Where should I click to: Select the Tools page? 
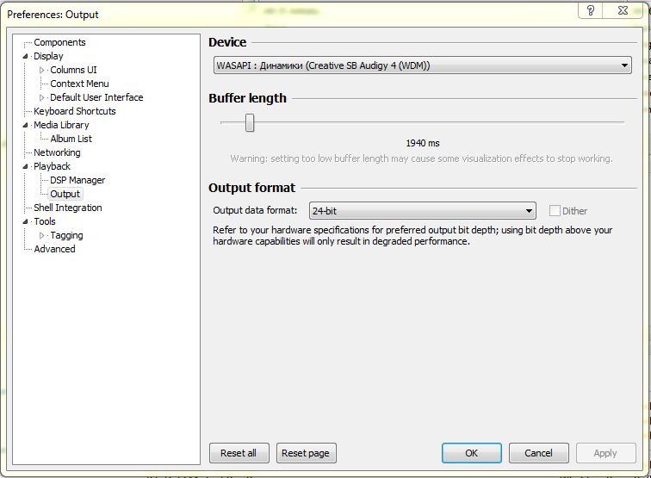pyautogui.click(x=45, y=221)
